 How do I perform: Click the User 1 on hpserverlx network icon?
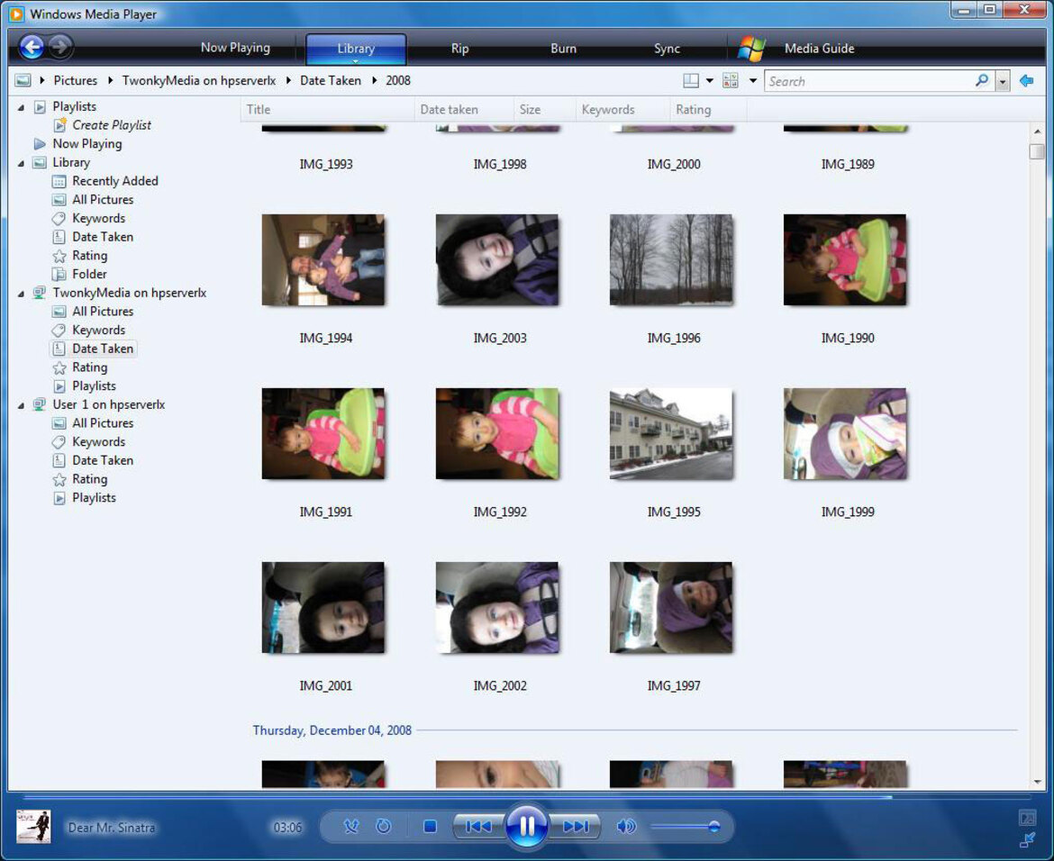(40, 404)
